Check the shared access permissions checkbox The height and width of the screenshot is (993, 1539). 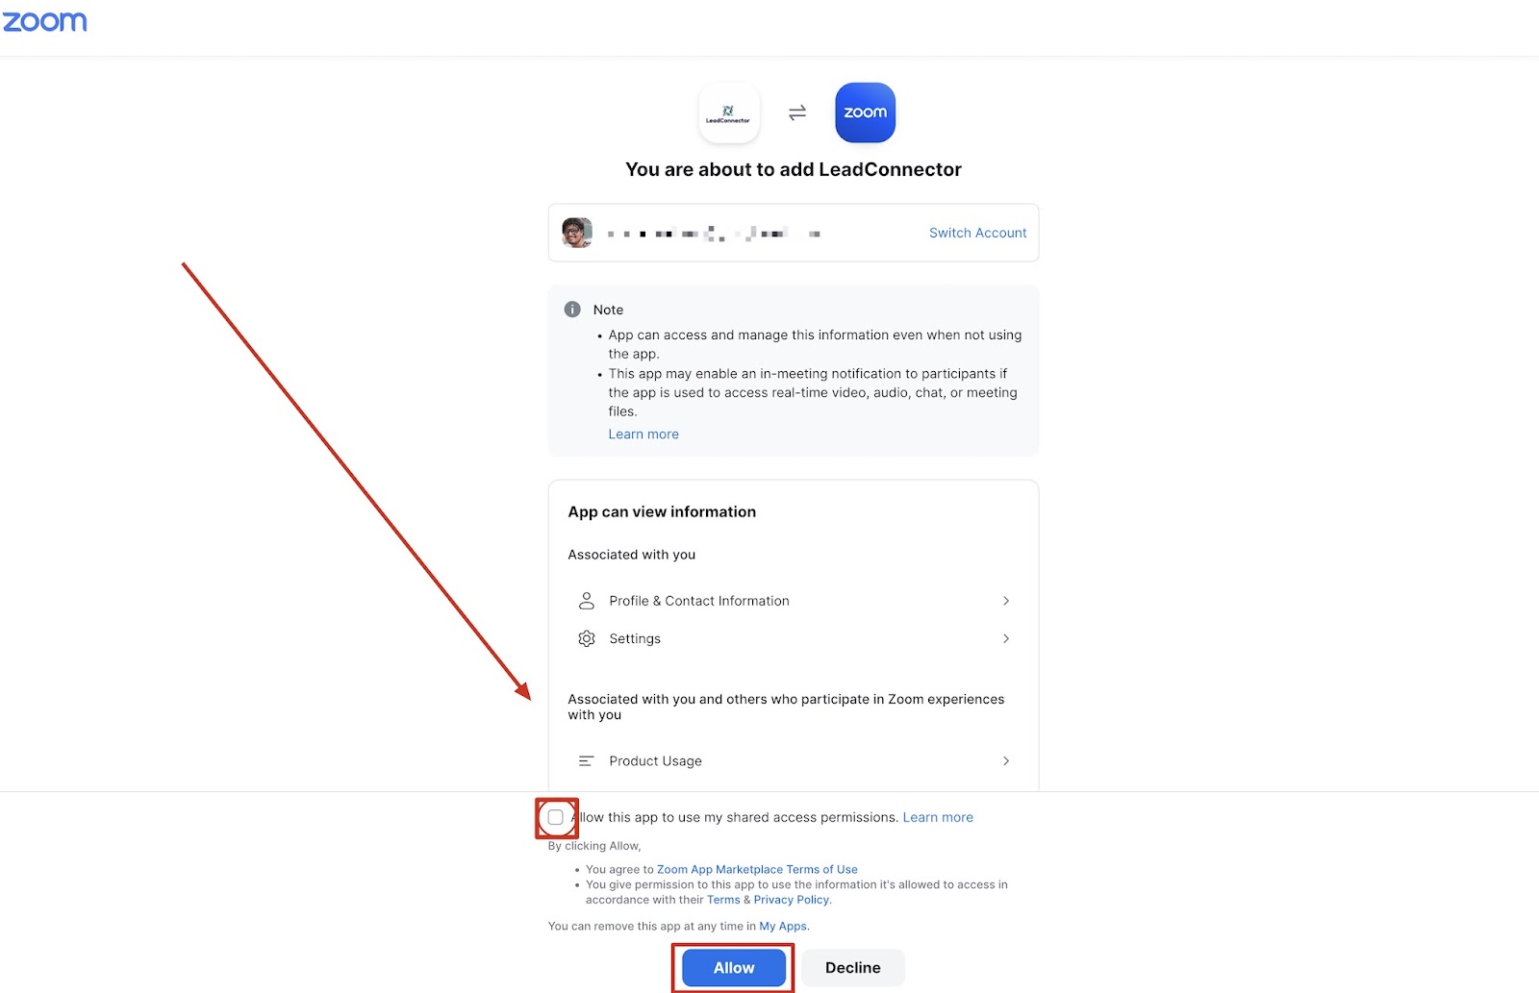click(x=556, y=817)
